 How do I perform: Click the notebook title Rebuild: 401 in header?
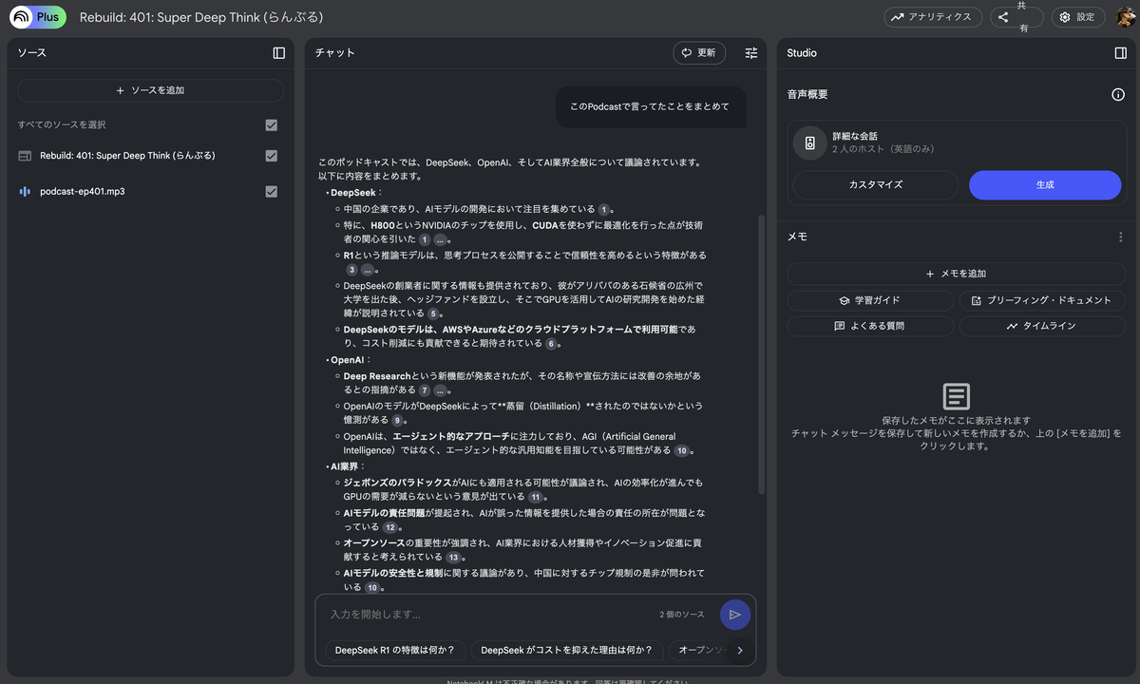click(201, 17)
